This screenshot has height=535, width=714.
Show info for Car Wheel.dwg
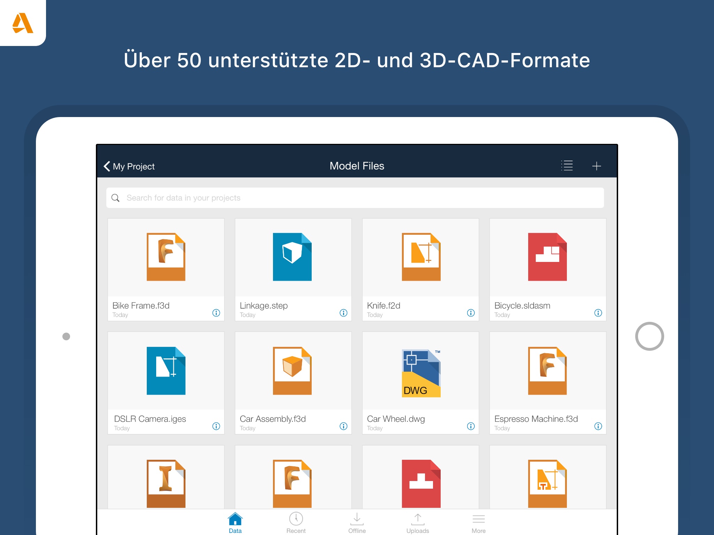(471, 426)
